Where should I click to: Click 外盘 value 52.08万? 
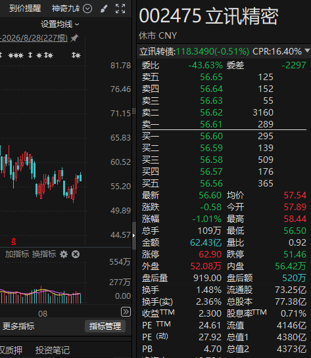pos(206,266)
